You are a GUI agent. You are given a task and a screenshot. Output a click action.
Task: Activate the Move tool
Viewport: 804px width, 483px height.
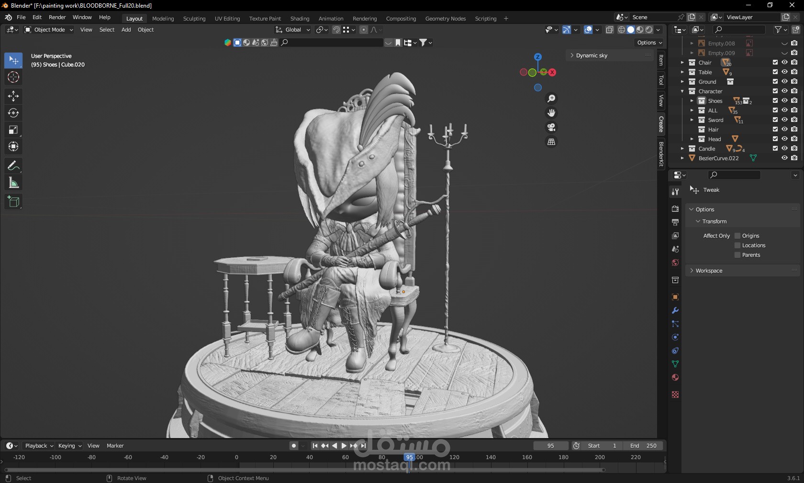click(x=13, y=96)
